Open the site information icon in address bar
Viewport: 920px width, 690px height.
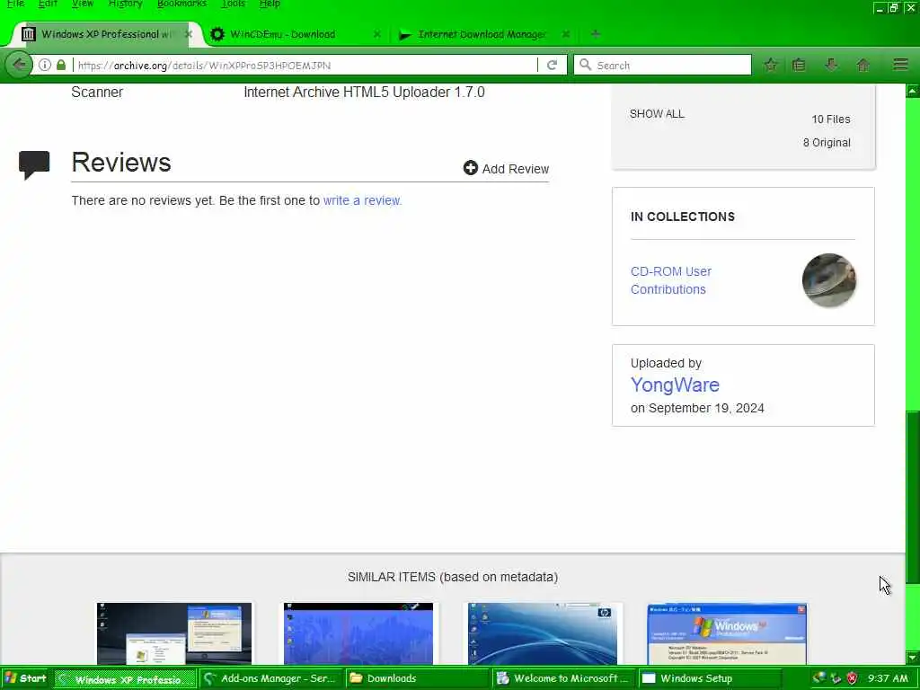(45, 65)
